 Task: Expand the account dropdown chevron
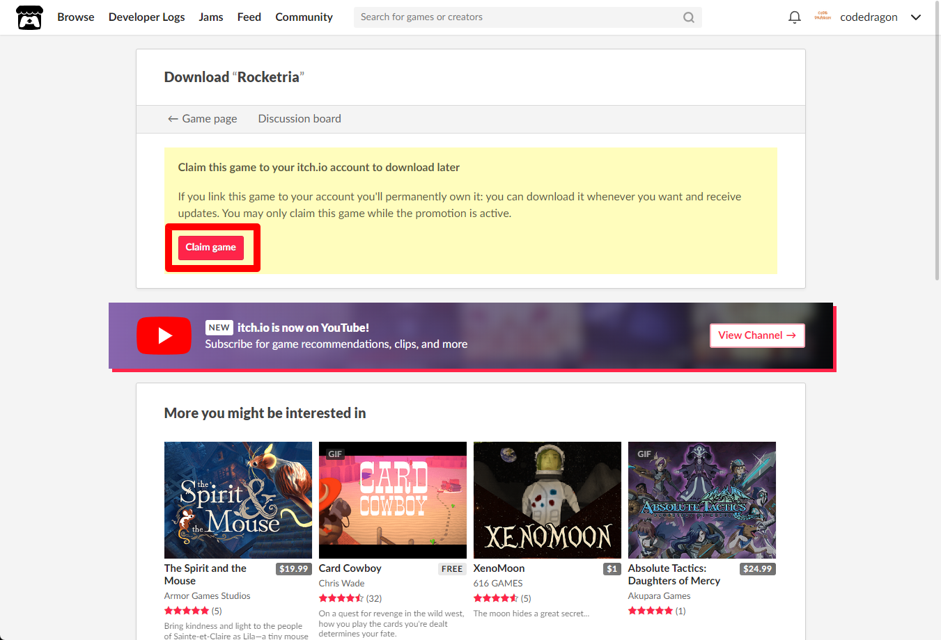click(x=916, y=17)
